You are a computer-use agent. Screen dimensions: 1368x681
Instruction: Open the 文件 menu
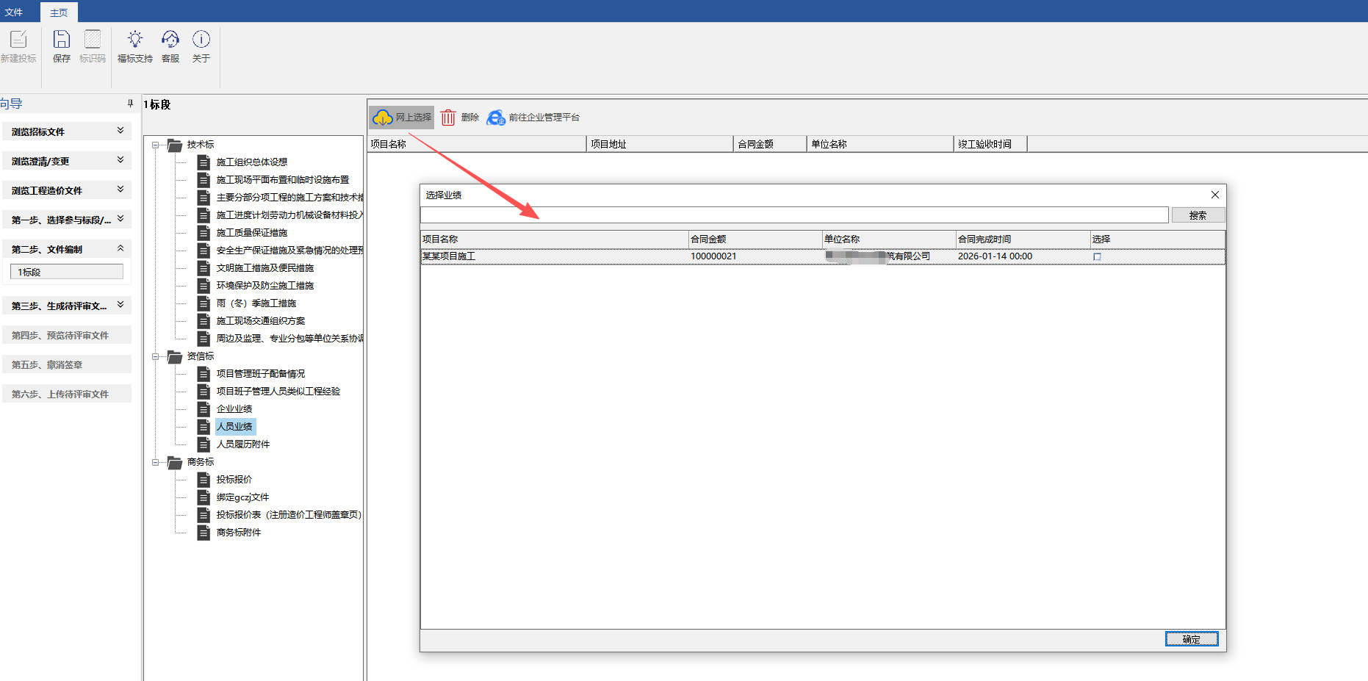pyautogui.click(x=14, y=12)
